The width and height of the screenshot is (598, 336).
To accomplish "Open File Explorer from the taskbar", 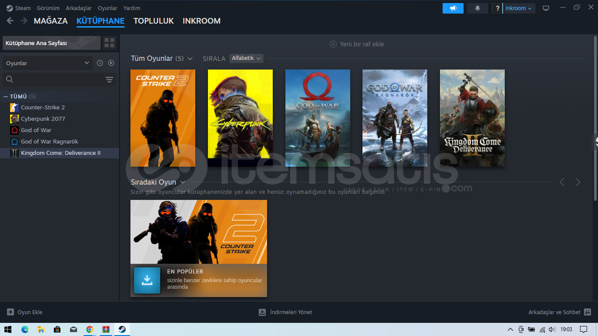I will 41,329.
